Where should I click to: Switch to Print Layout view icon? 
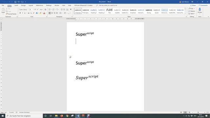tap(185, 112)
